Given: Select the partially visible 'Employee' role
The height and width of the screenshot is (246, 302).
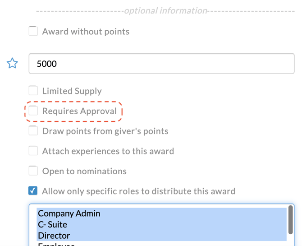Looking at the screenshot, I should [56, 244].
